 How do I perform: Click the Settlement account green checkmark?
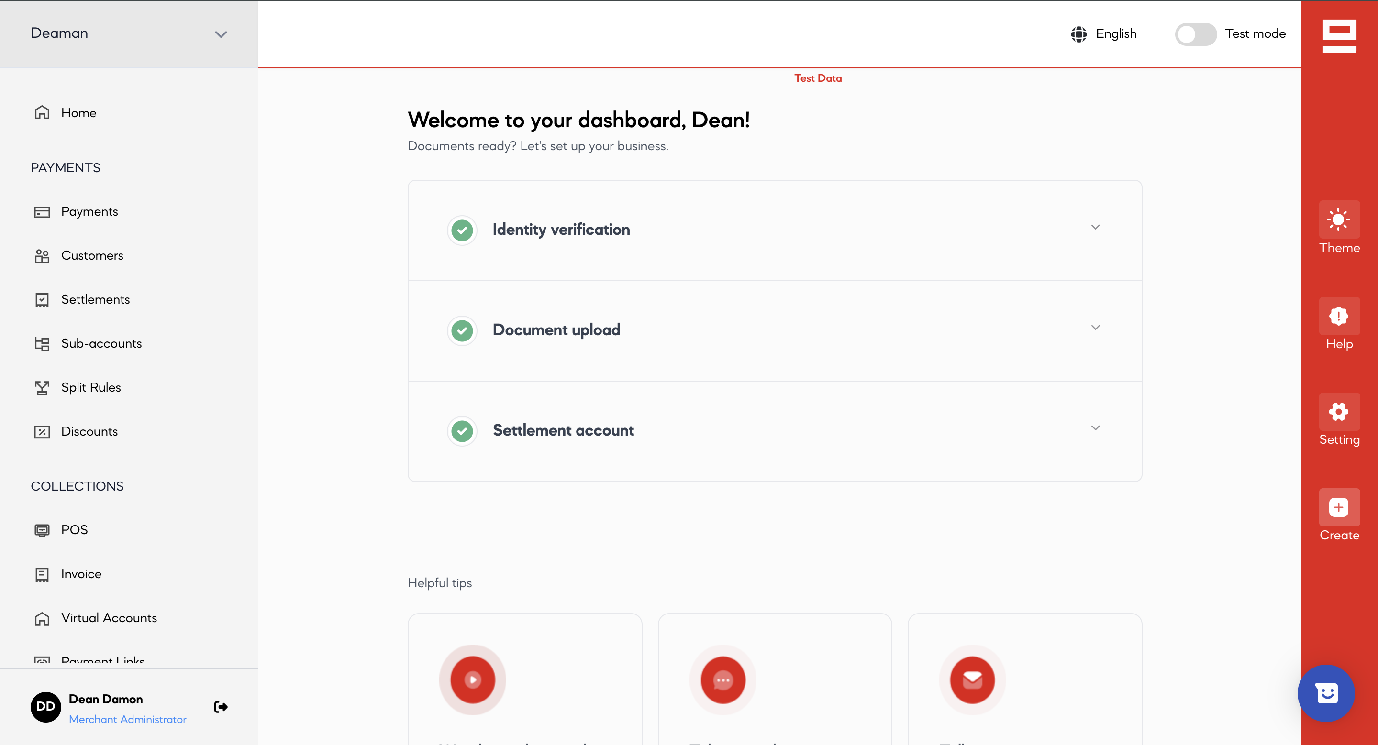click(462, 431)
